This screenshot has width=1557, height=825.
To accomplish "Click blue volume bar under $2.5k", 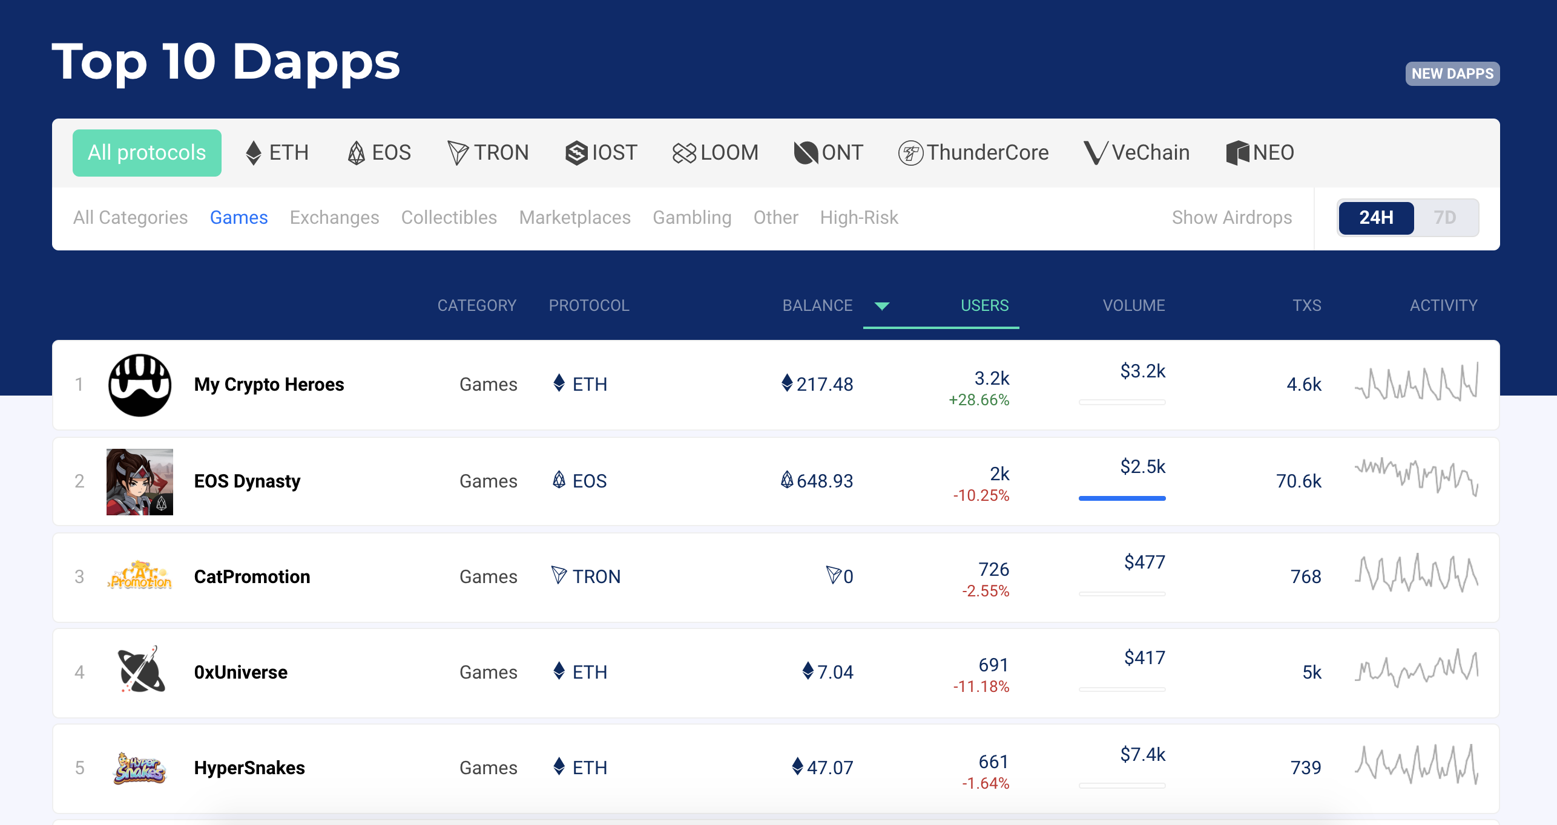I will pyautogui.click(x=1122, y=498).
